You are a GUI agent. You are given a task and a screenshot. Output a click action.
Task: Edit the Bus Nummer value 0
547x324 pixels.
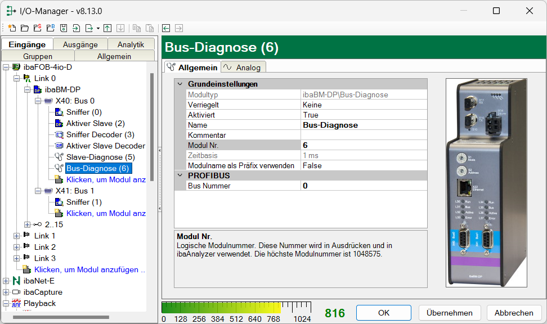point(364,186)
